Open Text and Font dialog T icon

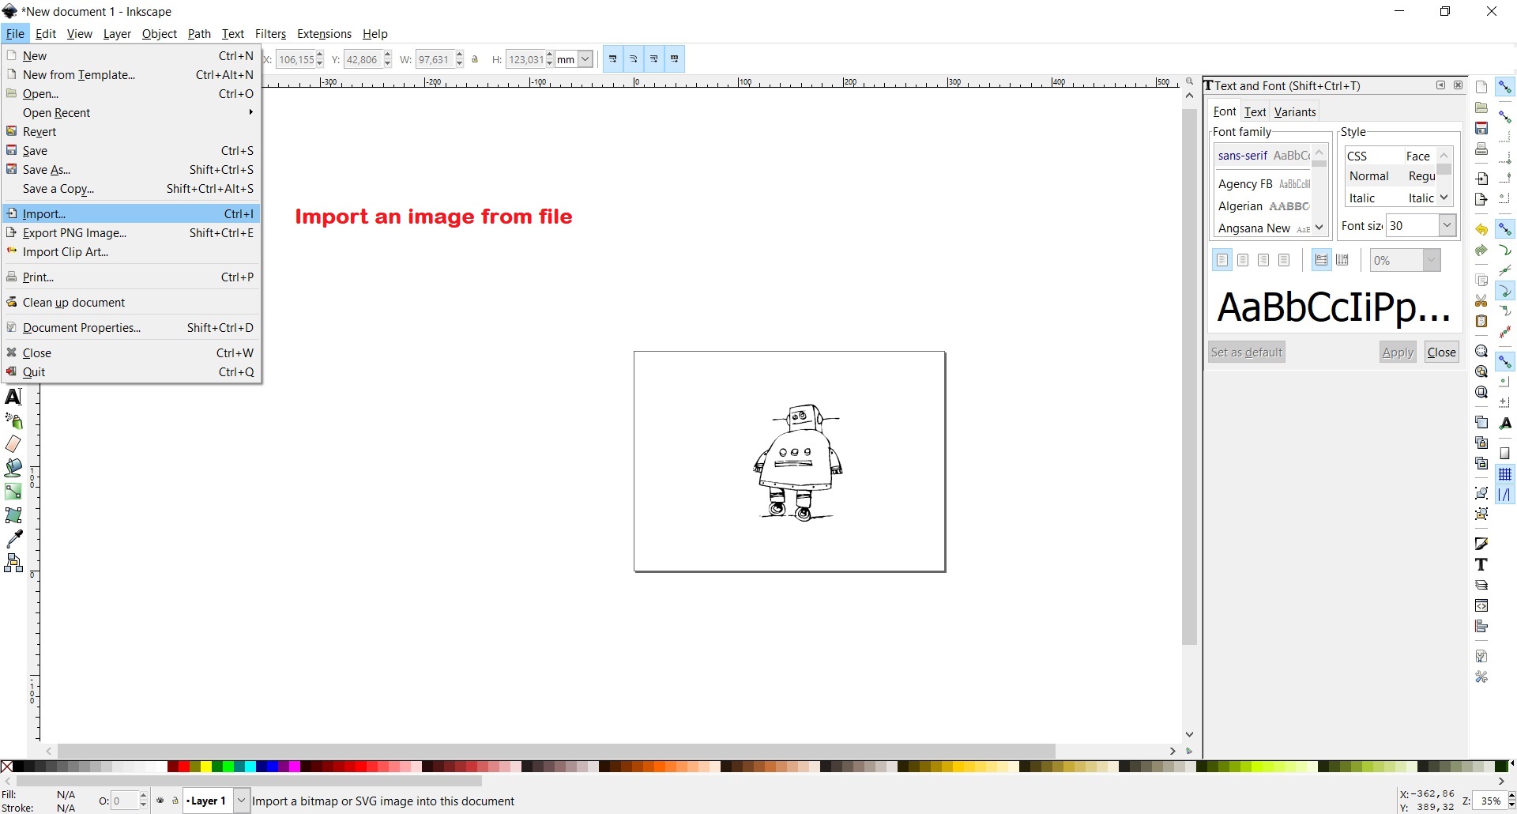click(x=1481, y=564)
